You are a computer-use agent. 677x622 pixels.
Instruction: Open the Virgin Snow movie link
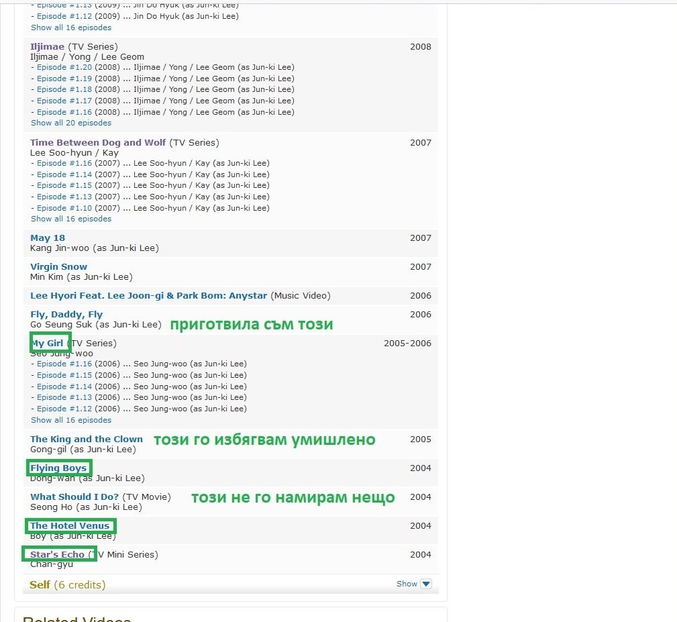coord(58,267)
